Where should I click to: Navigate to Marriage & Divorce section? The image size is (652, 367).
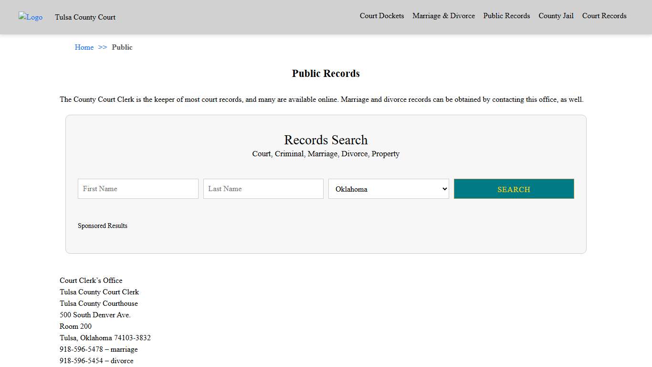click(x=443, y=16)
